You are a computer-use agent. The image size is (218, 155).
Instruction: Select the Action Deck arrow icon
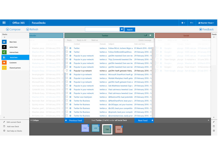[x=4, y=47]
